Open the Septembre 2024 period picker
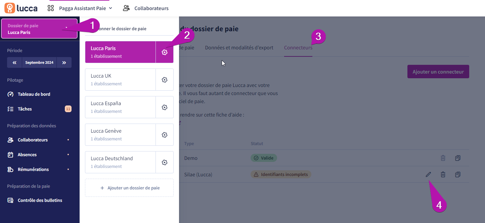 [x=39, y=62]
